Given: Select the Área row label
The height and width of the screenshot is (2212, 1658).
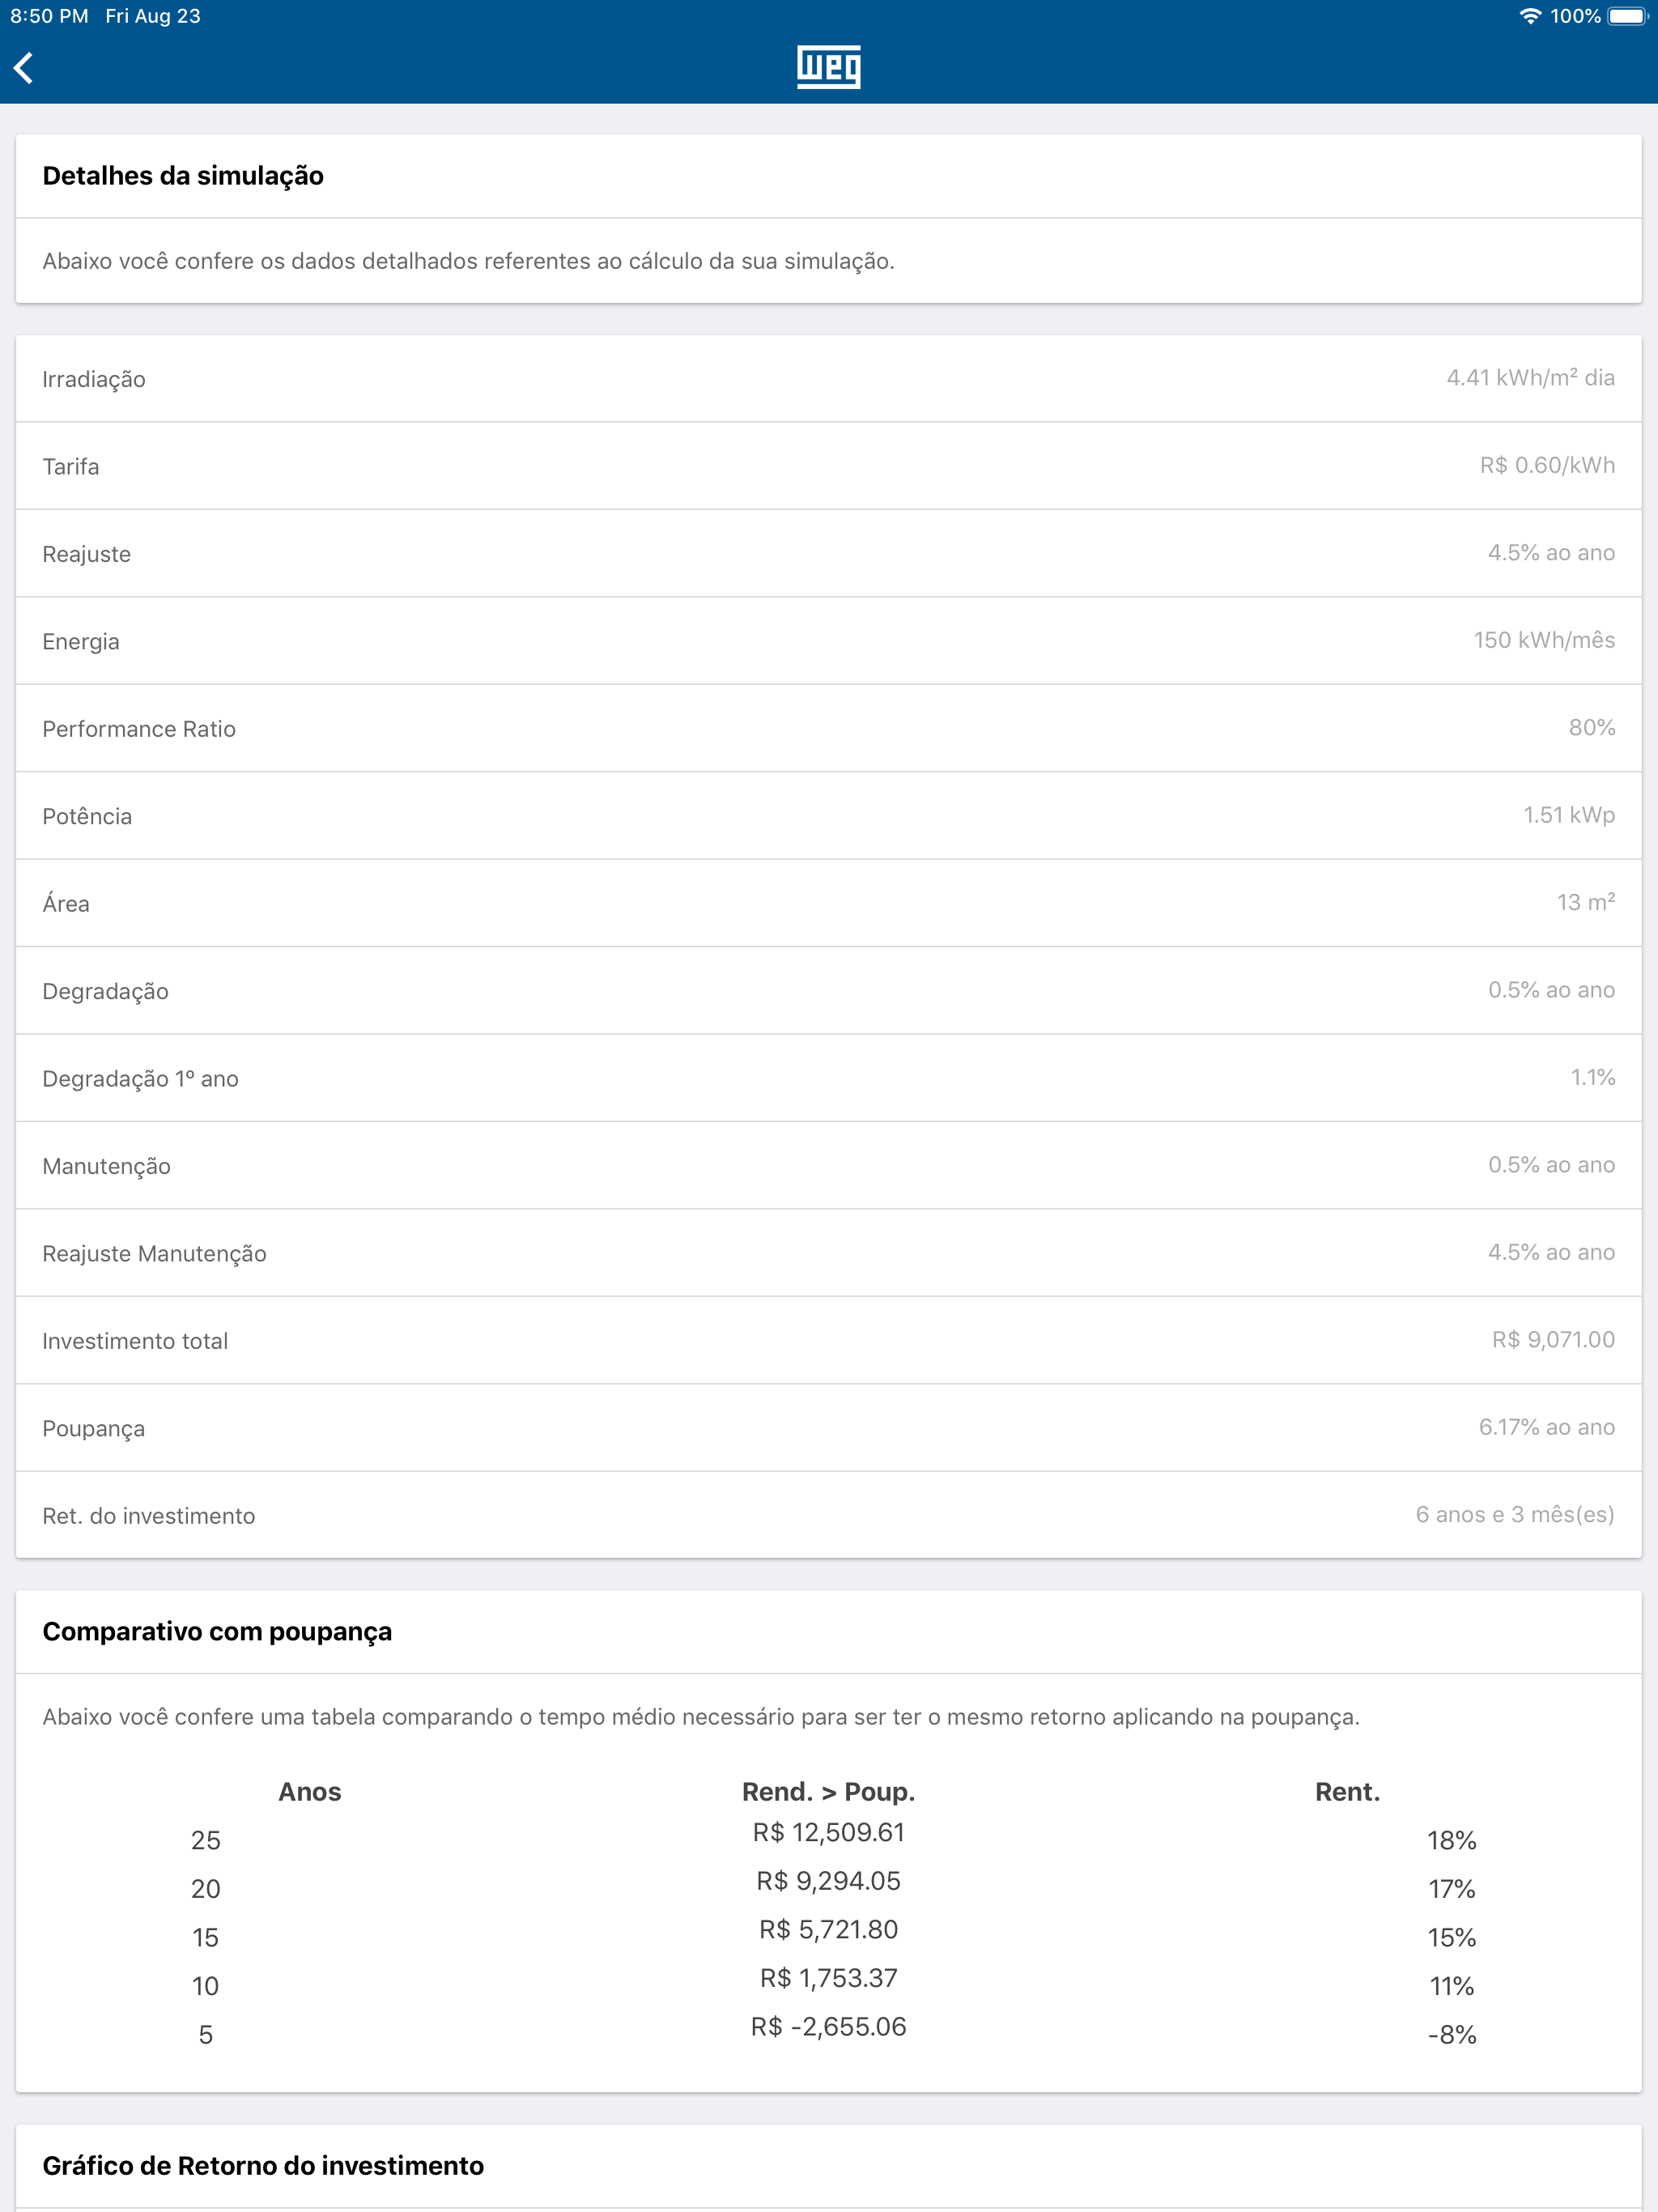Looking at the screenshot, I should pyautogui.click(x=66, y=904).
